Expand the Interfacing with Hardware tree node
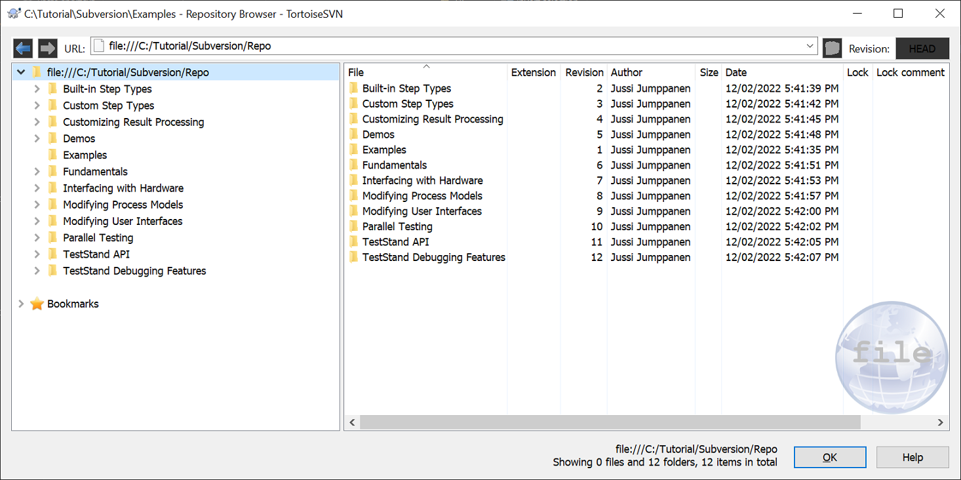Image resolution: width=961 pixels, height=480 pixels. 37,188
